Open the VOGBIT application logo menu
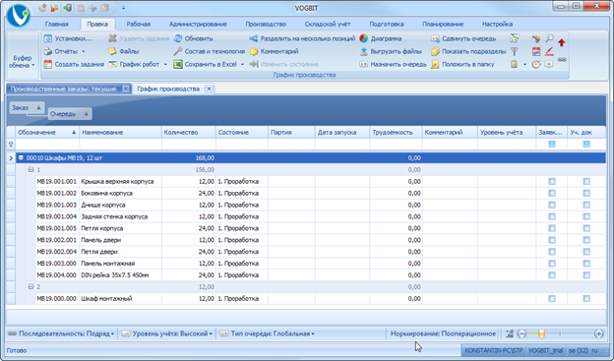The height and width of the screenshot is (361, 614). click(19, 16)
